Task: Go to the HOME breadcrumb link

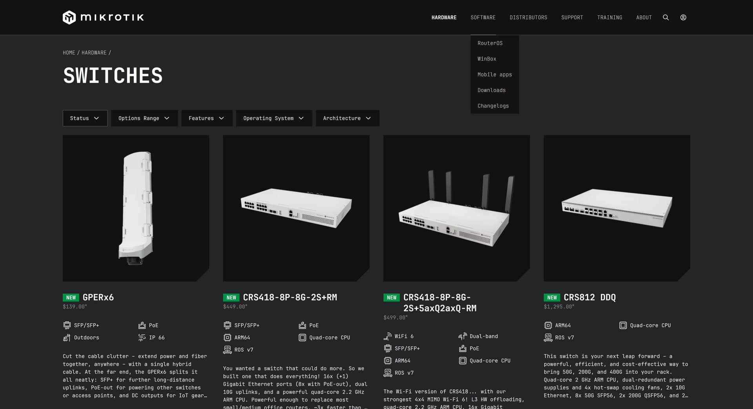Action: pos(69,52)
